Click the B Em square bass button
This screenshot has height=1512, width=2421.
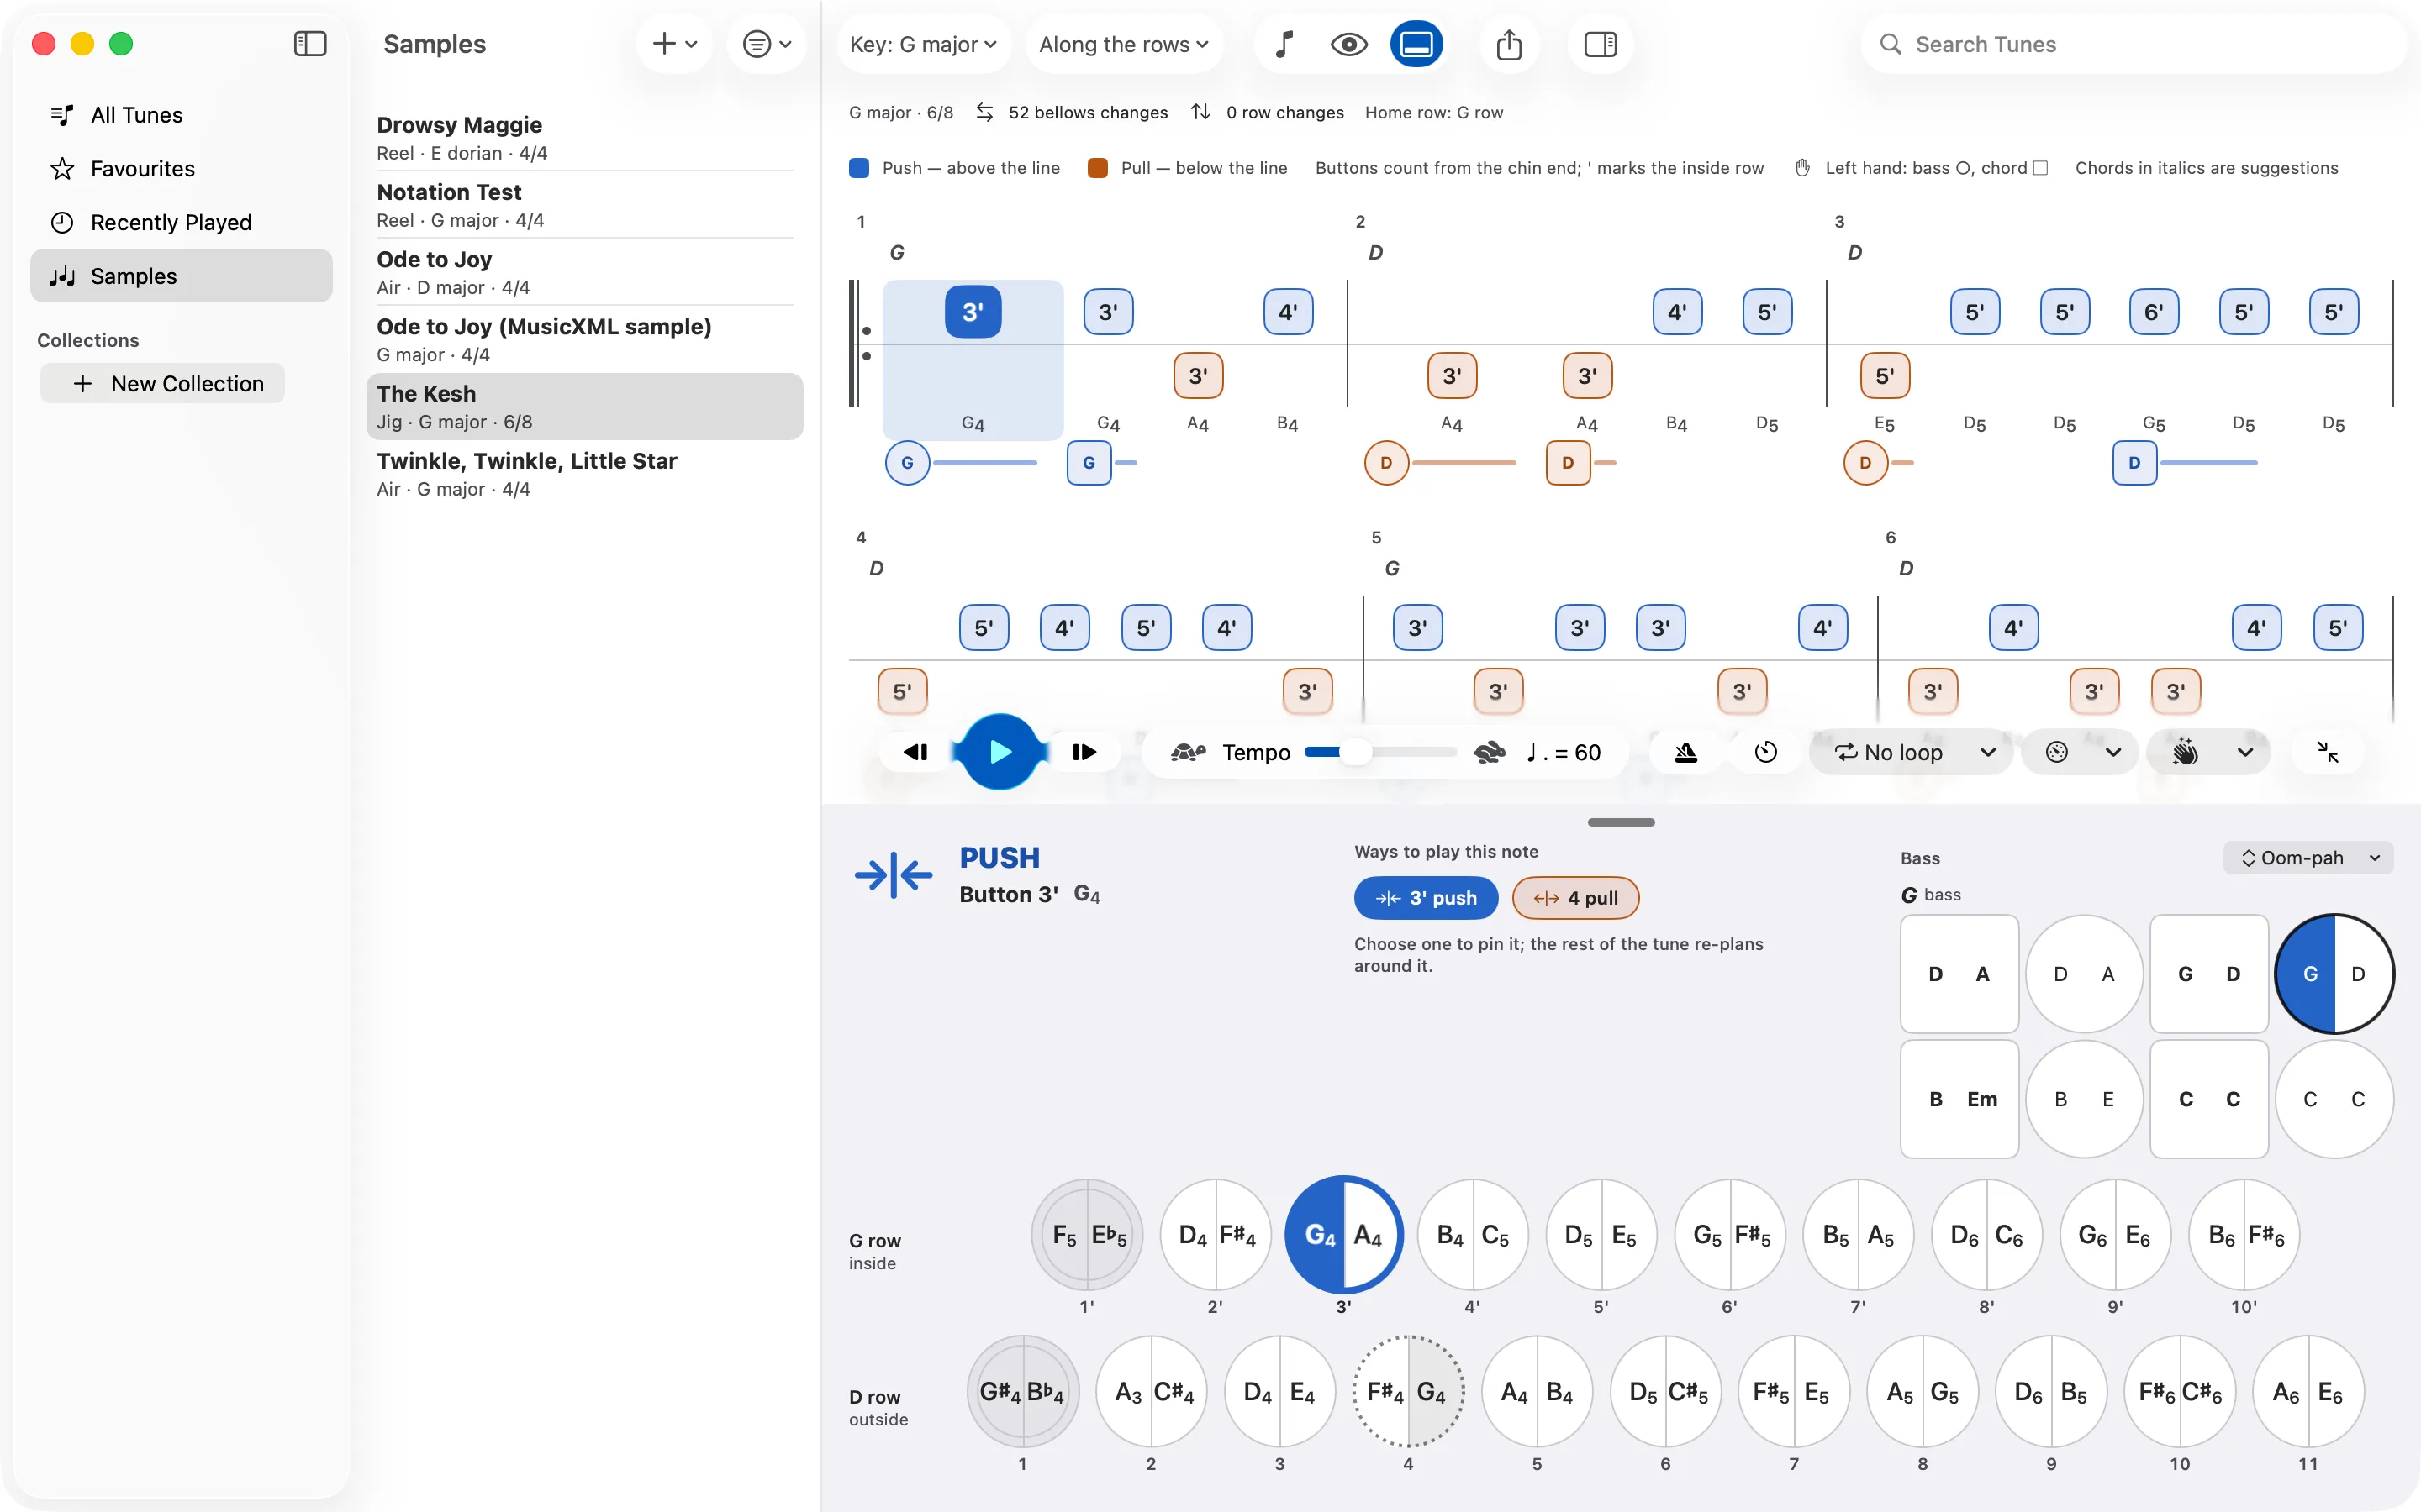[1959, 1099]
